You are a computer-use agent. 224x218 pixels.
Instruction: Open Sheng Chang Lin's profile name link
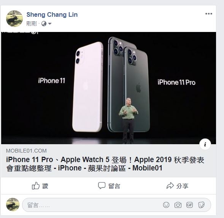(x=52, y=14)
